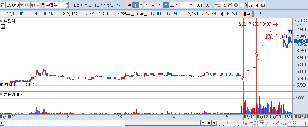This screenshot has width=308, height=127.
Task: Open the dropdown beside the speaker icon
Action: pyautogui.click(x=37, y=5)
